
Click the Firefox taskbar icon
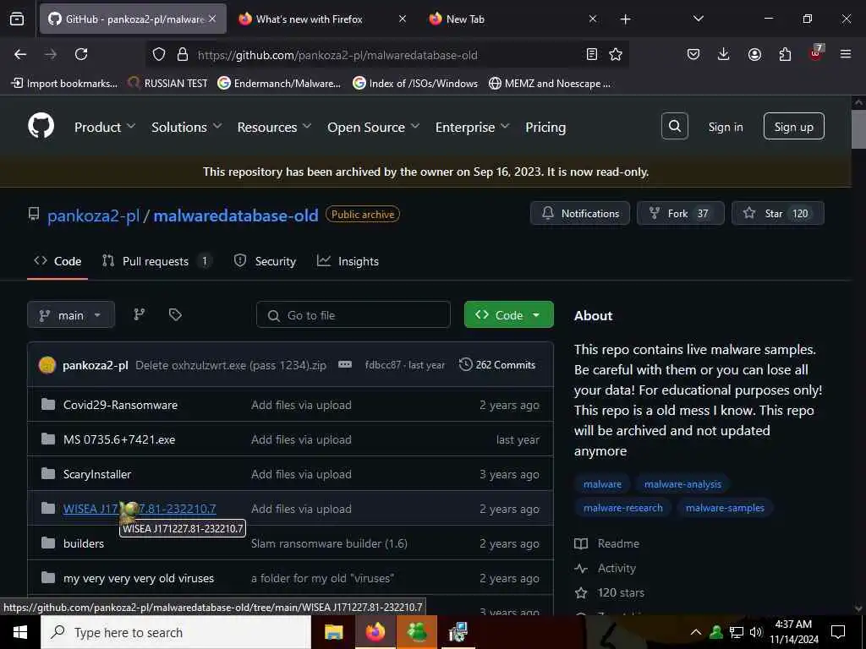click(375, 632)
